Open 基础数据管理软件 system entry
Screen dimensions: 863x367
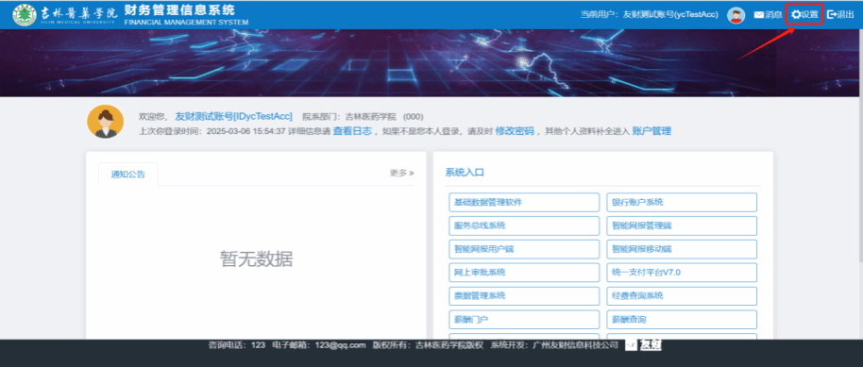click(x=524, y=202)
